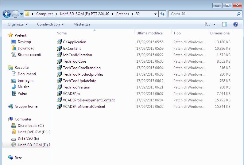
Task: Click the search magnifier icon
Action: [238, 14]
